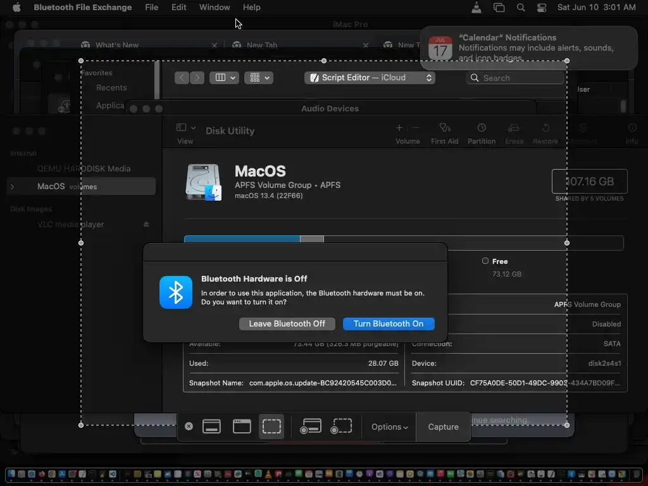648x486 pixels.
Task: Choose the Record Selected Portion icon
Action: (341, 427)
